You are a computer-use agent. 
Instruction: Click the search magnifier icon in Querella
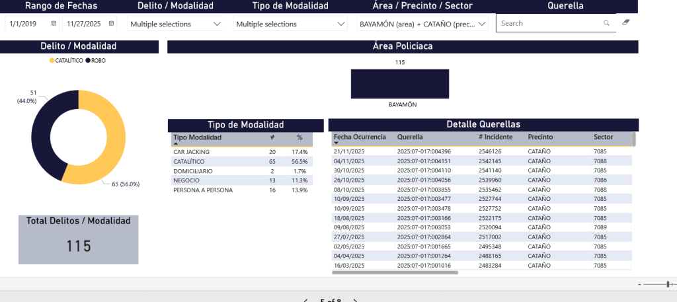coord(606,23)
